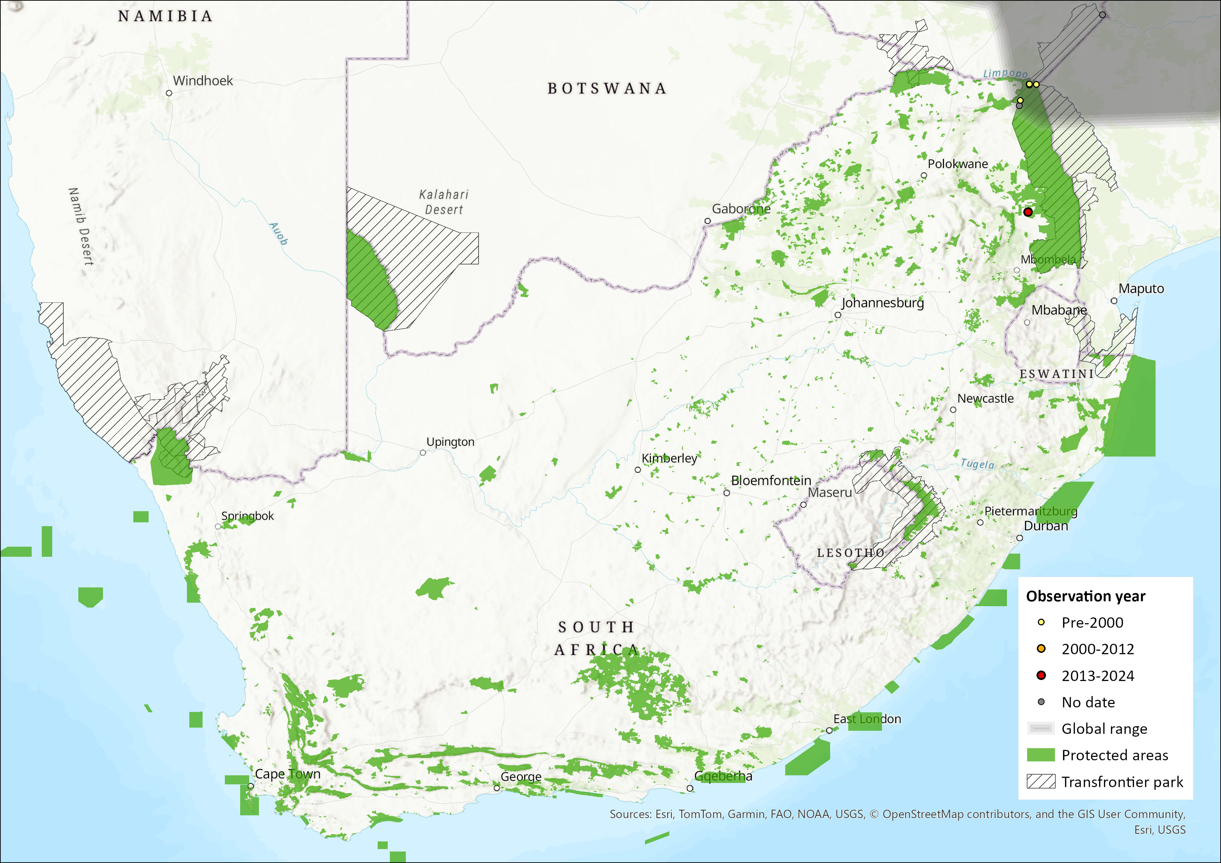Click the Upington city marker dot
The image size is (1221, 863).
tap(423, 453)
